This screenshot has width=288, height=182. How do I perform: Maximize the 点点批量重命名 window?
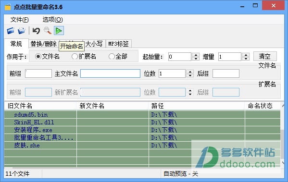[x=255, y=6]
